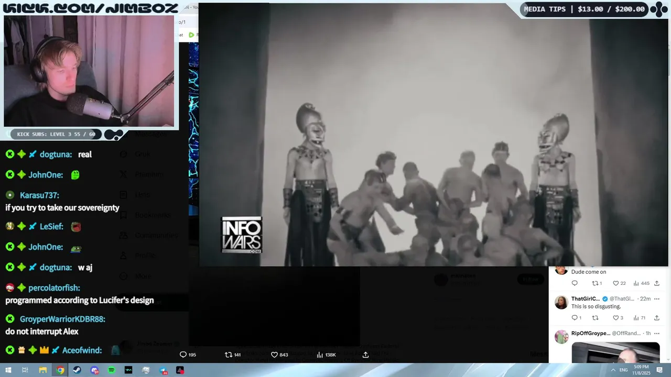Screen dimensions: 671x377
Task: Reply to the main post with 195 replies
Action: tap(188, 354)
